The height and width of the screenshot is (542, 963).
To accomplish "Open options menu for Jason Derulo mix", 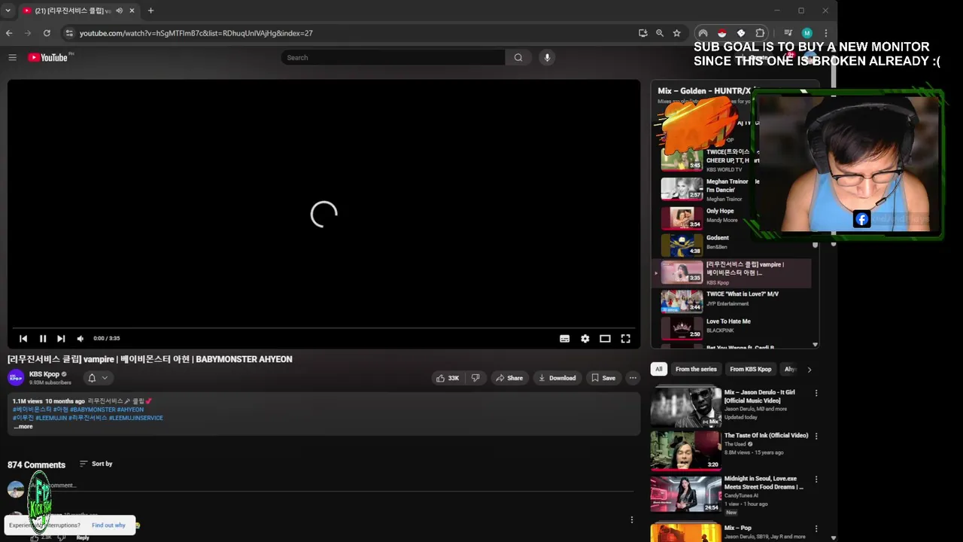I will (816, 393).
